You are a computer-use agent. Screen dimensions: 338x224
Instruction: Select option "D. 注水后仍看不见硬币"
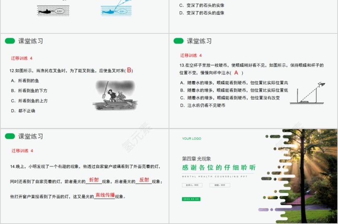[x=203, y=105]
